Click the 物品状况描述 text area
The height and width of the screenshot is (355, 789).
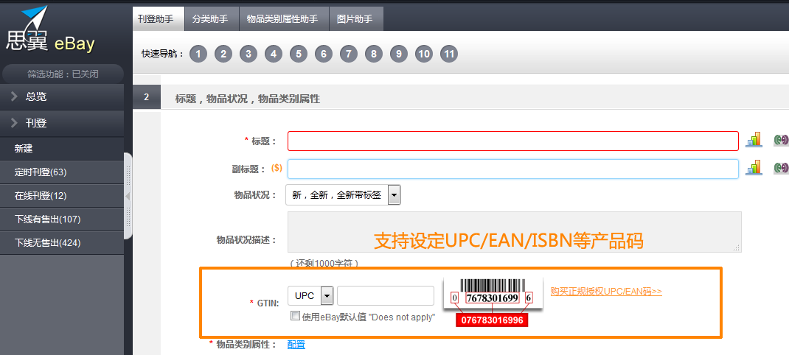coord(515,232)
